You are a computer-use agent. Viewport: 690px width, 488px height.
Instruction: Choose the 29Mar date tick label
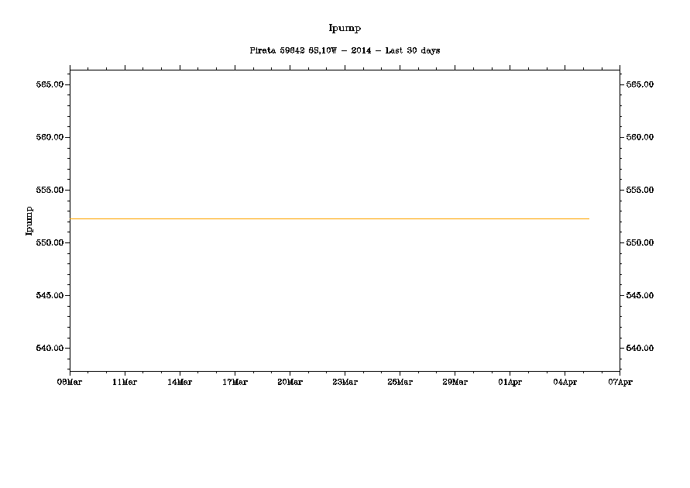(x=455, y=382)
